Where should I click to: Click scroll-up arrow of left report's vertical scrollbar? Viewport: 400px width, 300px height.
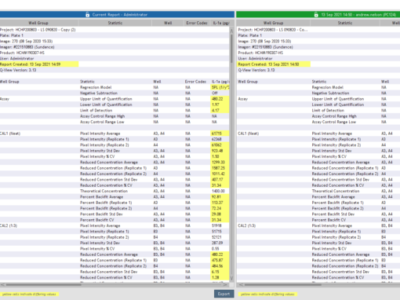[x=231, y=31]
